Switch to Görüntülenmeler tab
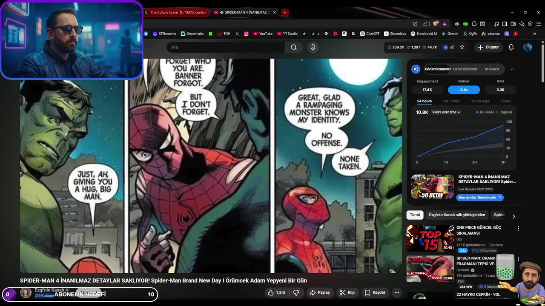Screen dimensions: 545x306 [438, 69]
